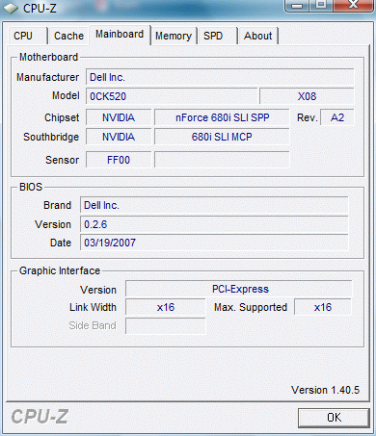Screen dimensions: 376x436
Task: Click the BIOS Brand label
Action: (57, 205)
